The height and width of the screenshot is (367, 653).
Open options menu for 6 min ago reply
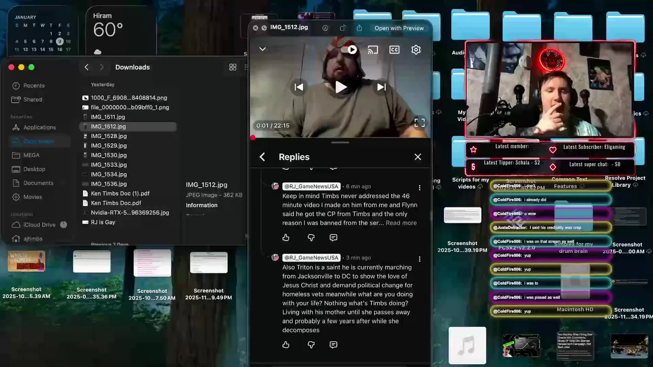tap(419, 188)
